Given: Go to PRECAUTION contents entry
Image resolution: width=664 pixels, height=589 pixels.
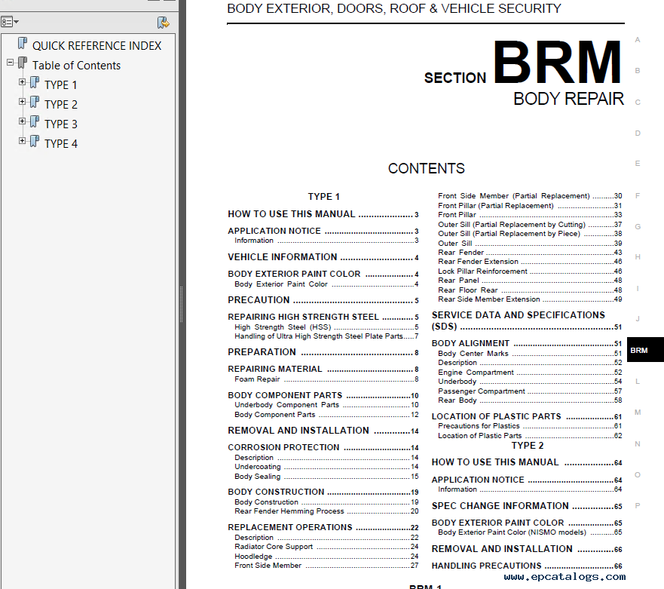Looking at the screenshot, I should [x=323, y=300].
